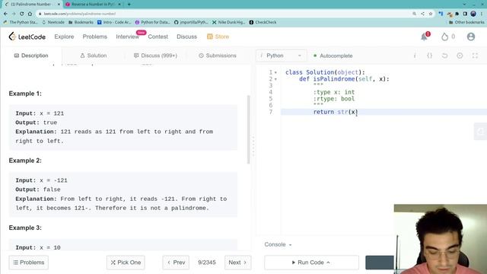This screenshot has height=274, width=487.
Task: Close the Palindrome Number tab
Action: 59,5
